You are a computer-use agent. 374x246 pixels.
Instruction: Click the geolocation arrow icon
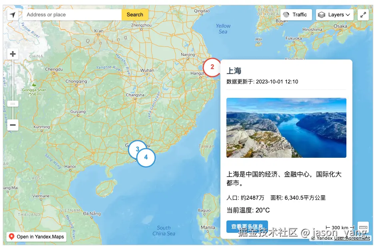click(13, 15)
